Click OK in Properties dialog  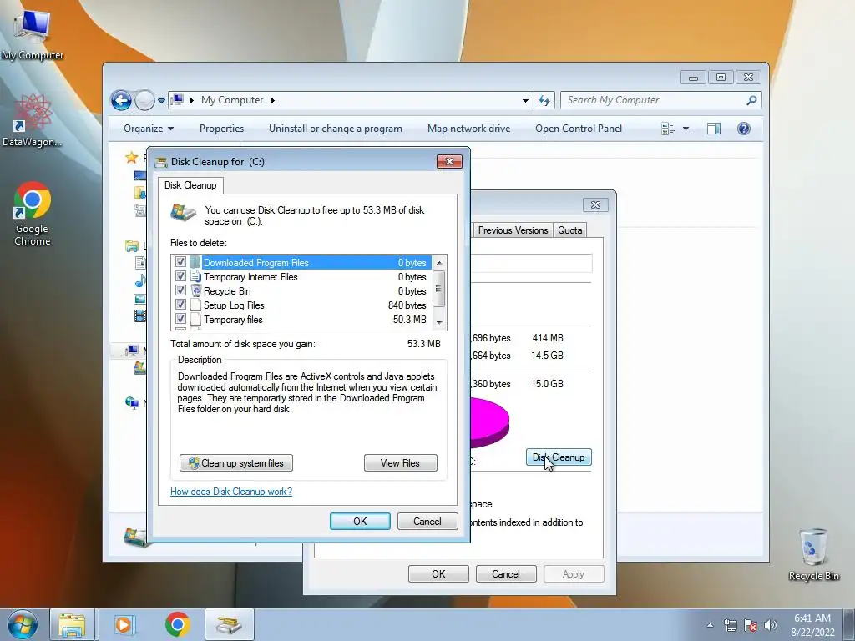[x=438, y=574]
